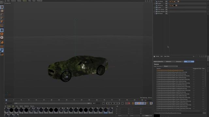
Task: Switch to the highlighted Textures tab
Action: click(x=189, y=61)
